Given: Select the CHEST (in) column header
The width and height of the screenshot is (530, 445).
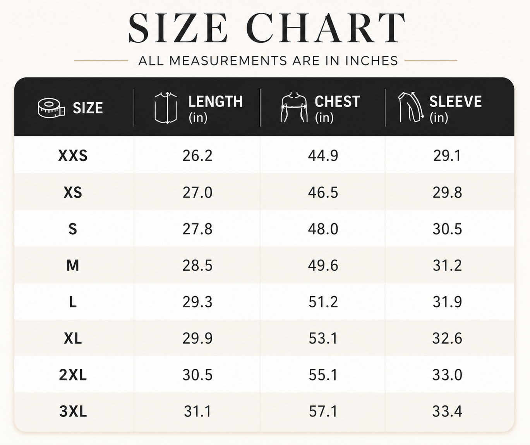Looking at the screenshot, I should (x=338, y=108).
